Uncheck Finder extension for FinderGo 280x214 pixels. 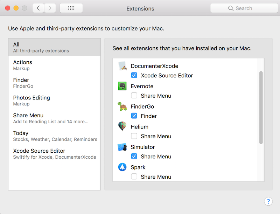(x=134, y=116)
